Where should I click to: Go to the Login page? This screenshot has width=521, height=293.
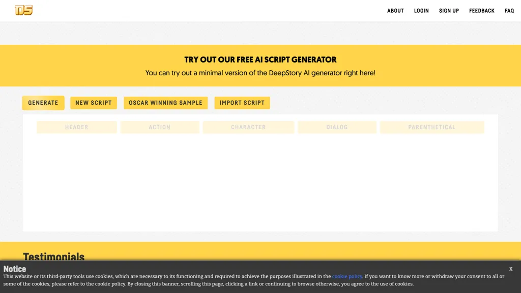[421, 11]
